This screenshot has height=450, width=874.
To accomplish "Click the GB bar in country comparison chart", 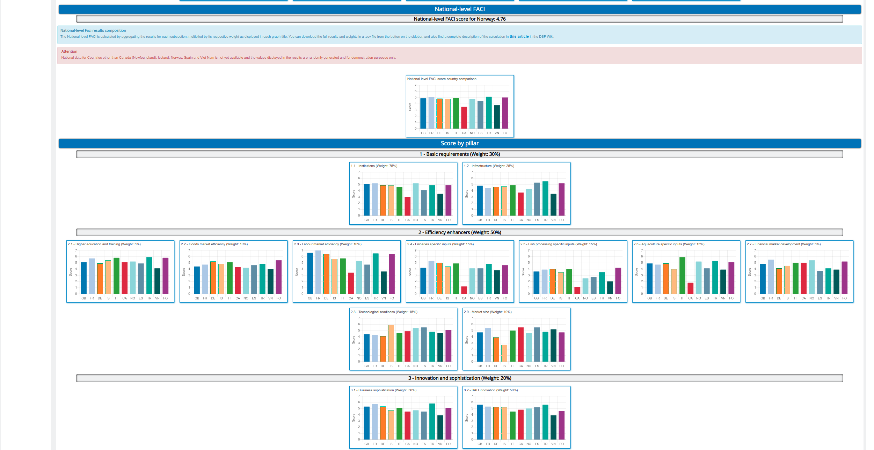I will (x=423, y=114).
